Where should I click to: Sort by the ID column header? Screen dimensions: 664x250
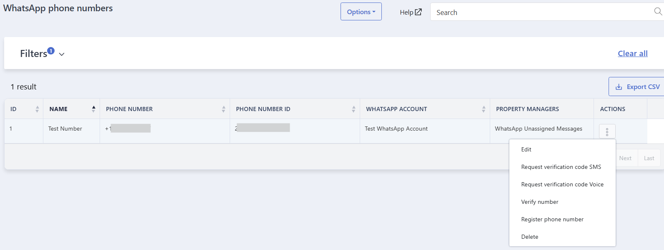click(24, 109)
